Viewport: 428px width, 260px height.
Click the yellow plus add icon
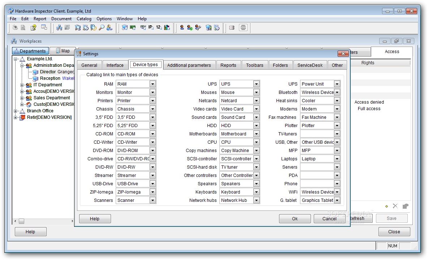tap(386, 206)
